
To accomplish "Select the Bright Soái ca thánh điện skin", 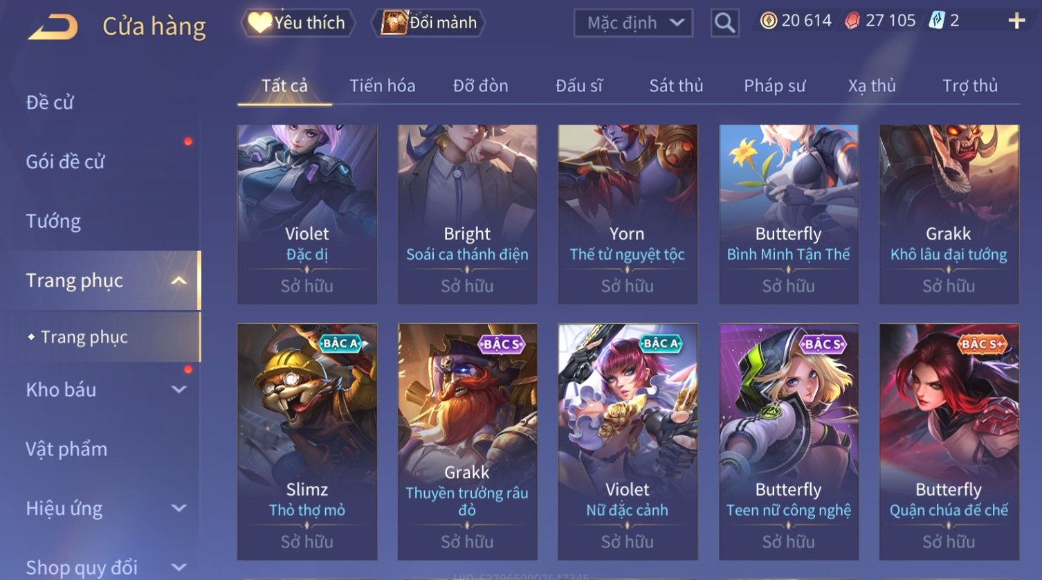I will (x=467, y=214).
